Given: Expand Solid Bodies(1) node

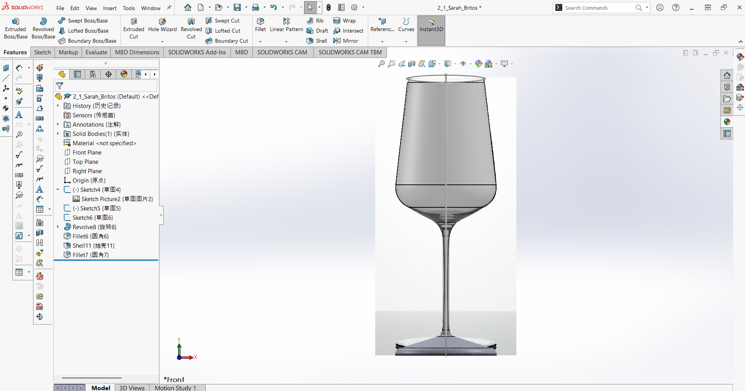Looking at the screenshot, I should pyautogui.click(x=58, y=134).
